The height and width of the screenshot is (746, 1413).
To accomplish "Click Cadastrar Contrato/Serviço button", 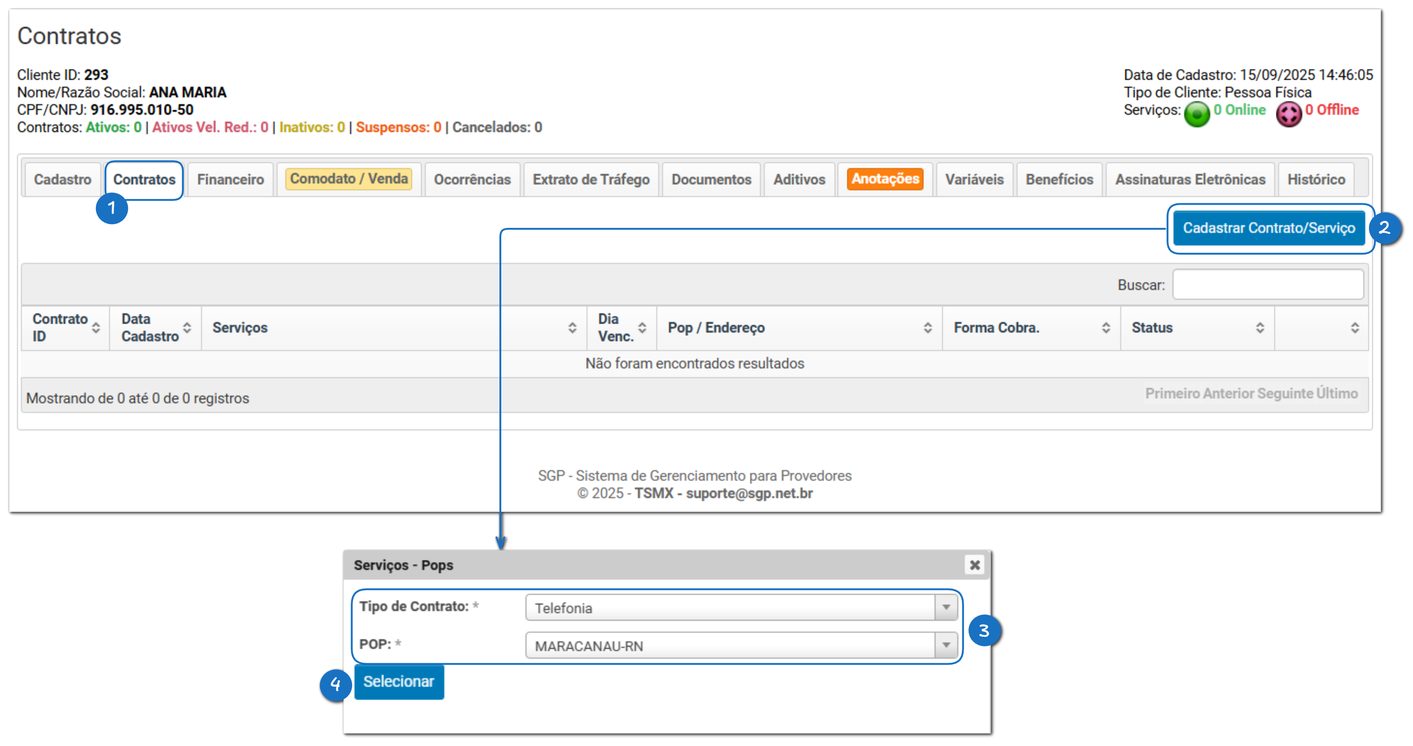I will 1269,228.
